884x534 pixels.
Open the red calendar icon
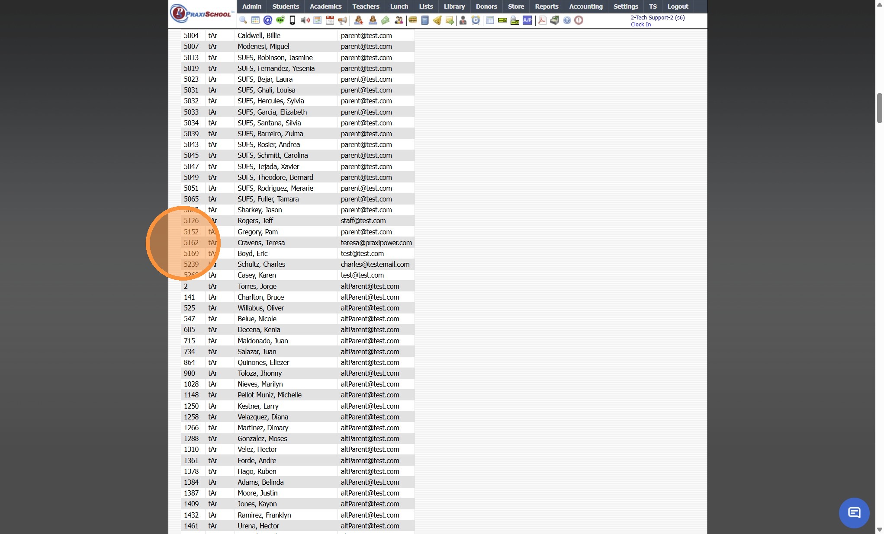coord(330,20)
